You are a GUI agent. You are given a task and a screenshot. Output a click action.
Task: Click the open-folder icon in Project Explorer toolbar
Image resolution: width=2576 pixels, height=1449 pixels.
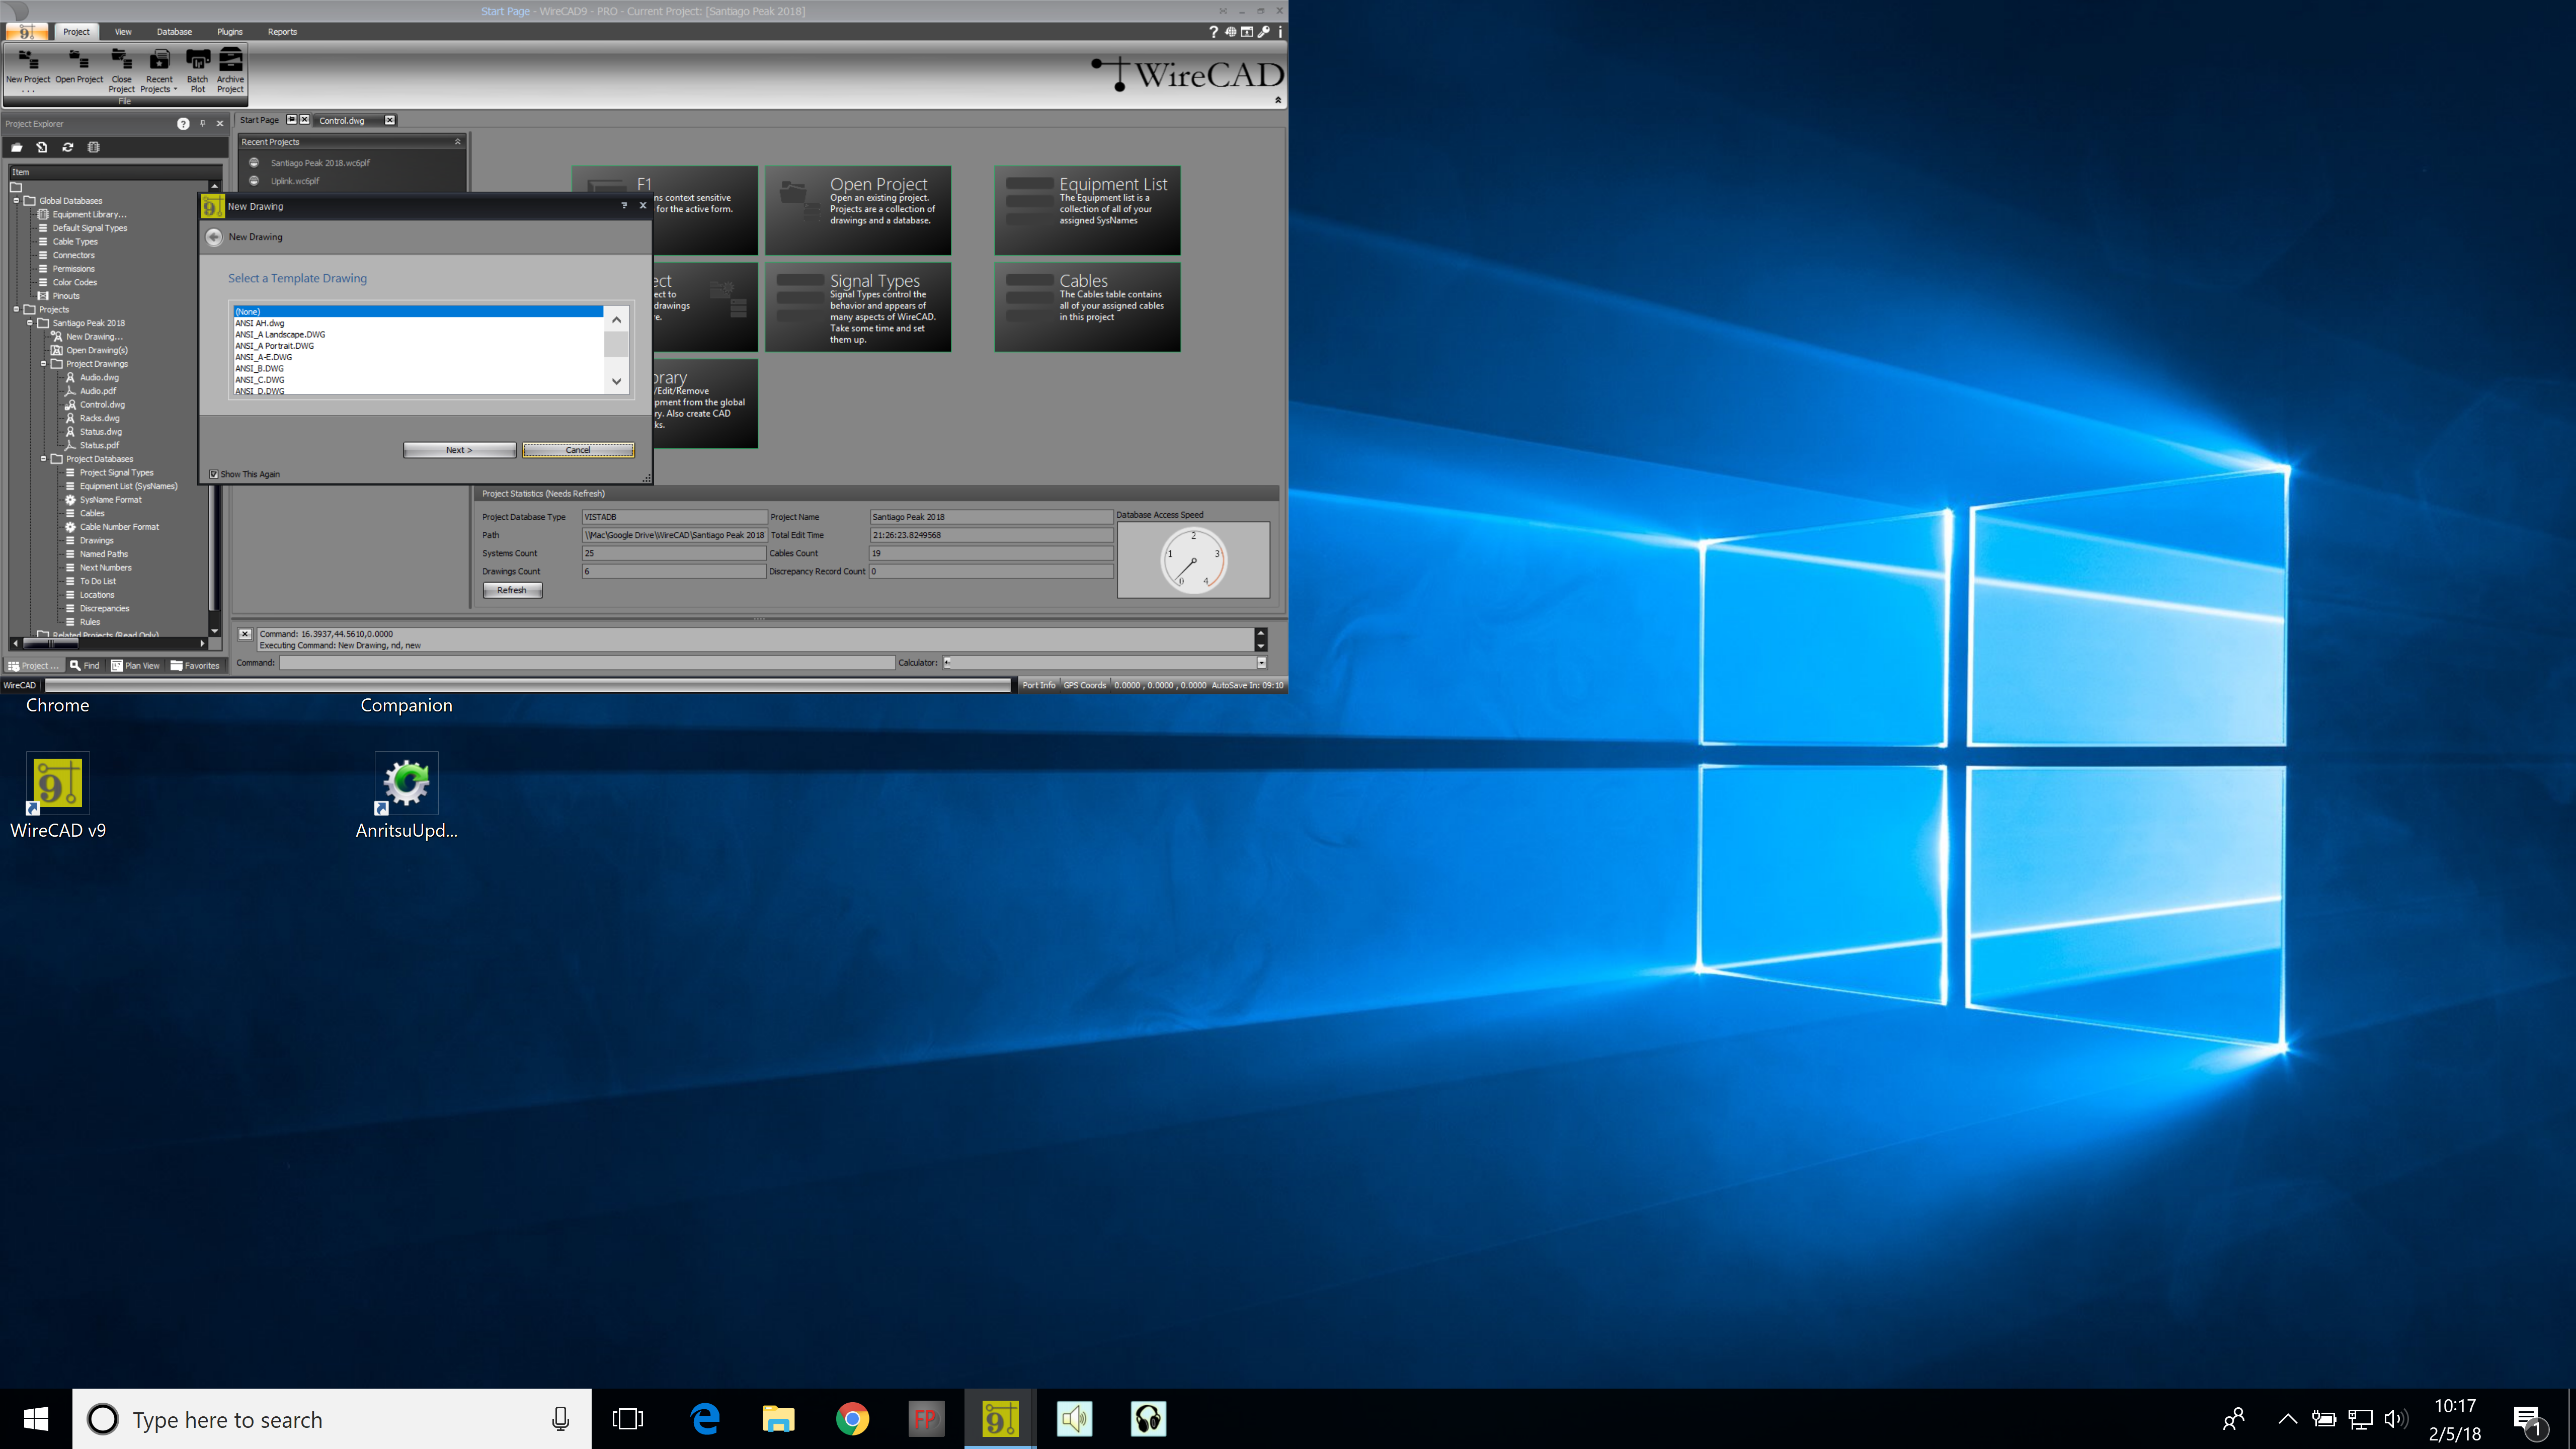[x=16, y=147]
